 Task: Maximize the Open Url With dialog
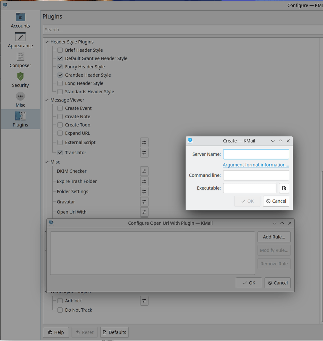click(x=282, y=223)
